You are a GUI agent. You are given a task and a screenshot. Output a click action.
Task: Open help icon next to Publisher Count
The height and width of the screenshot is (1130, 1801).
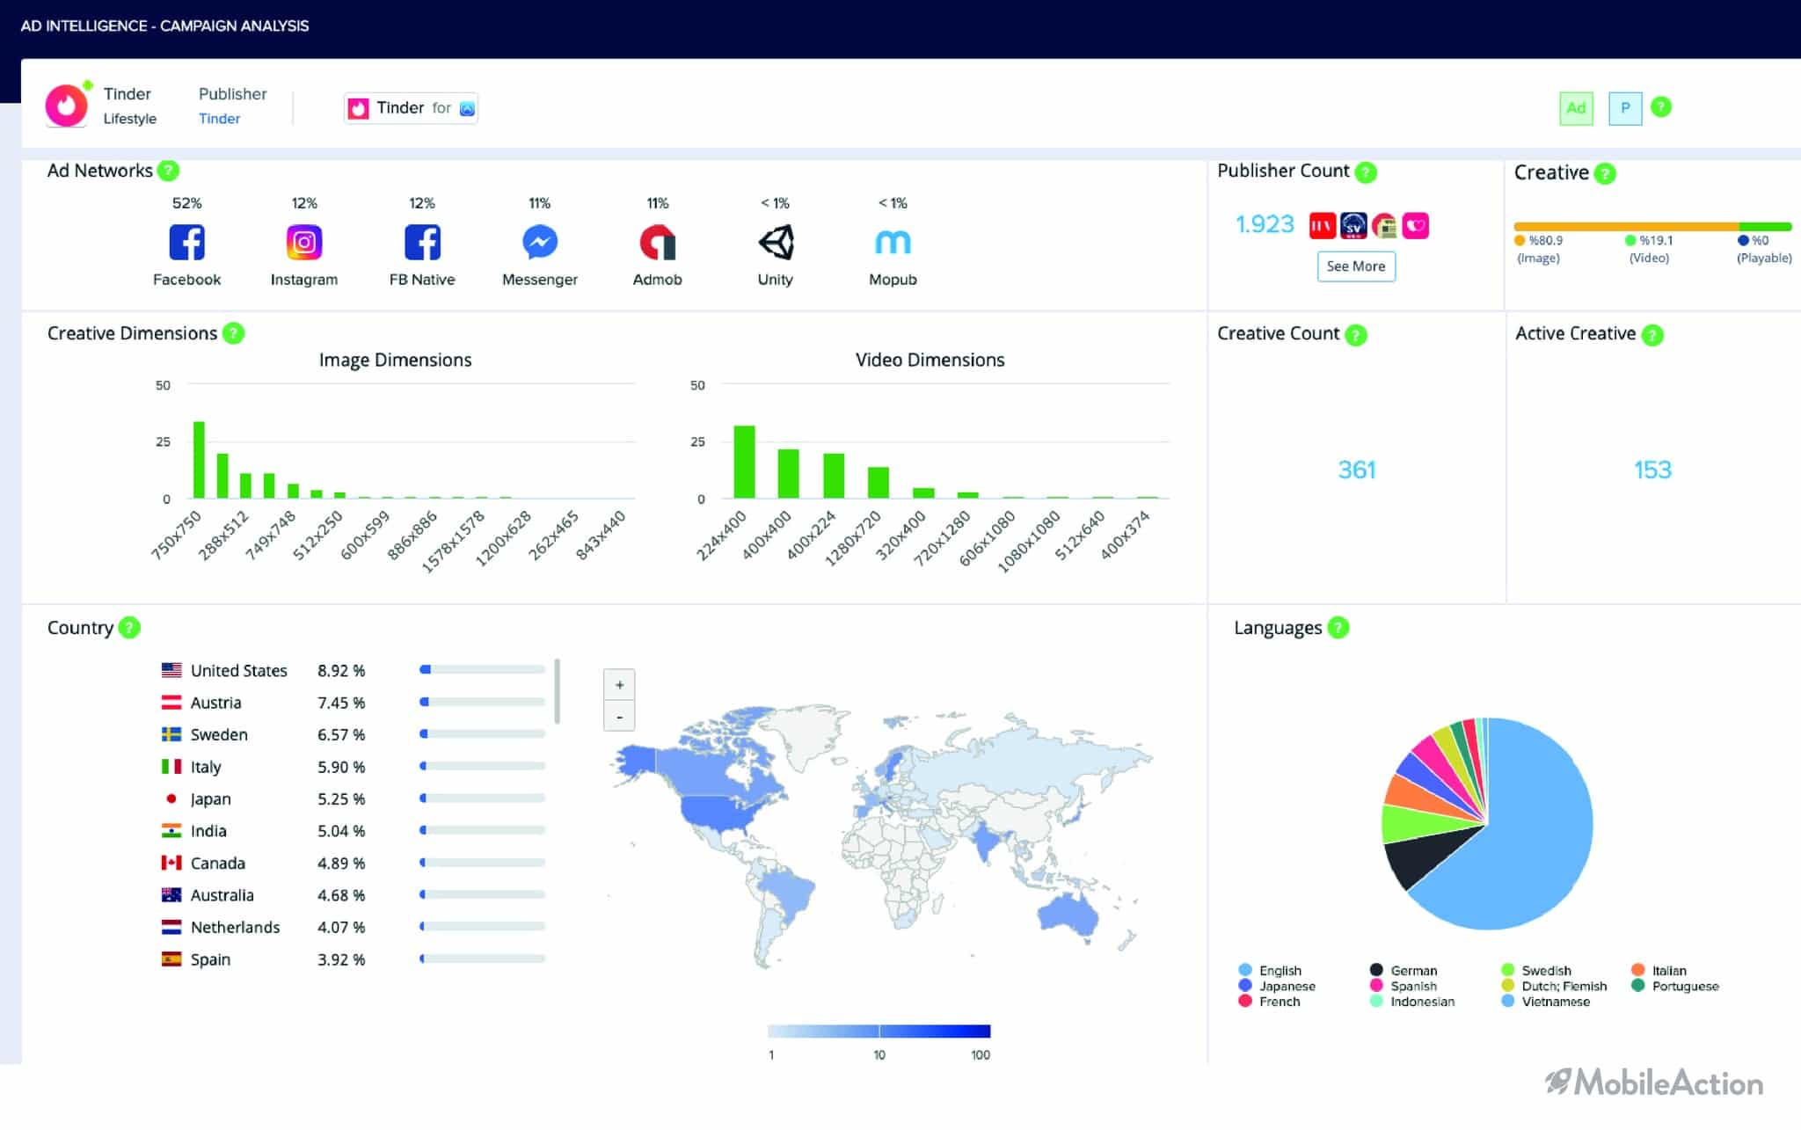1366,172
